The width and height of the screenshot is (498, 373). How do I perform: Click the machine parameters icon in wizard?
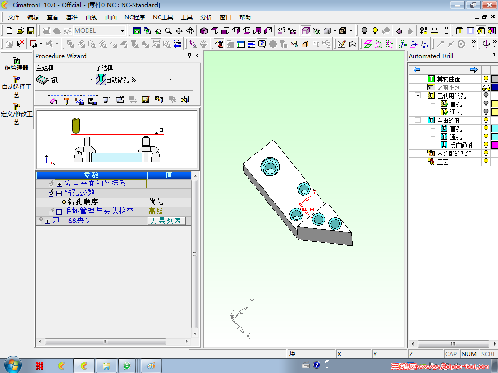tap(92, 100)
